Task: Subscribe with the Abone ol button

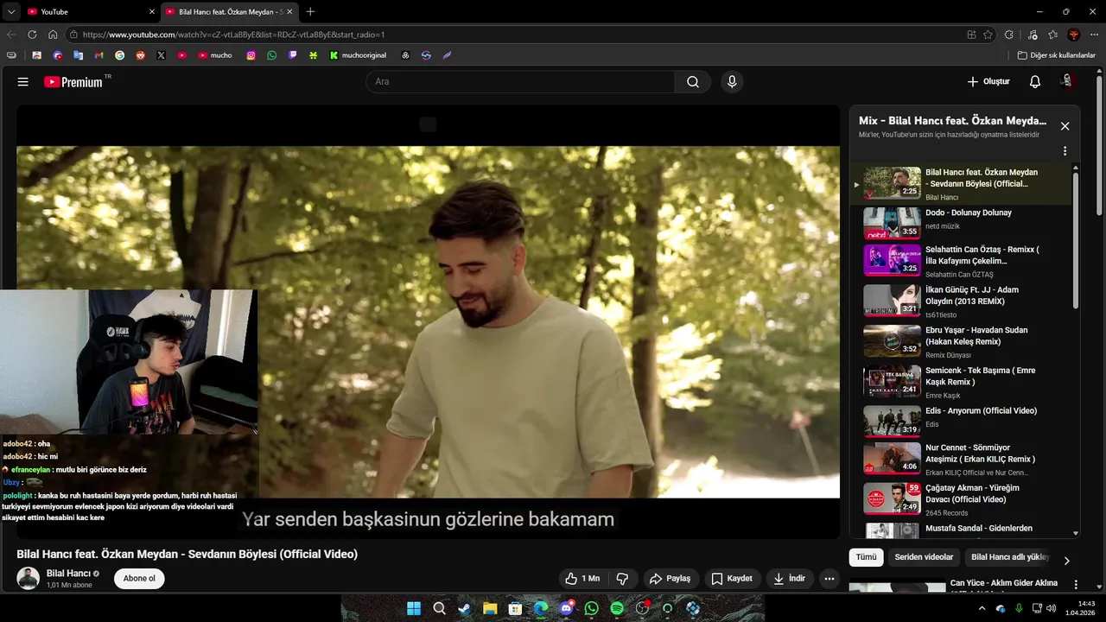Action: click(139, 579)
